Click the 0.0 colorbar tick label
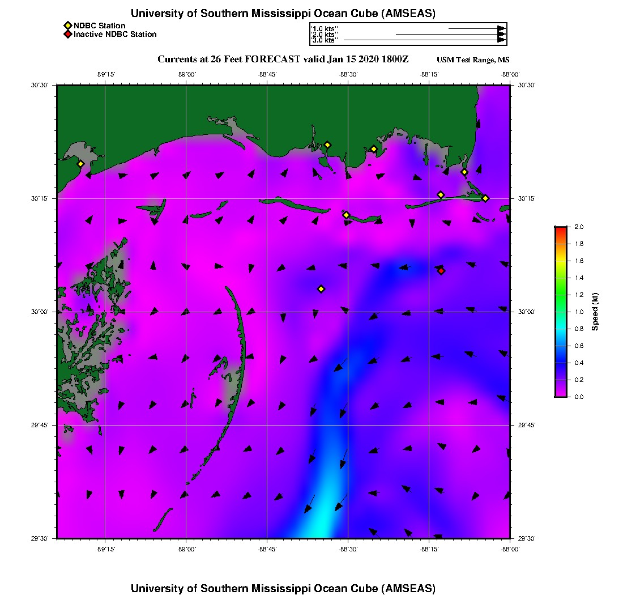623x595 pixels. click(x=579, y=397)
